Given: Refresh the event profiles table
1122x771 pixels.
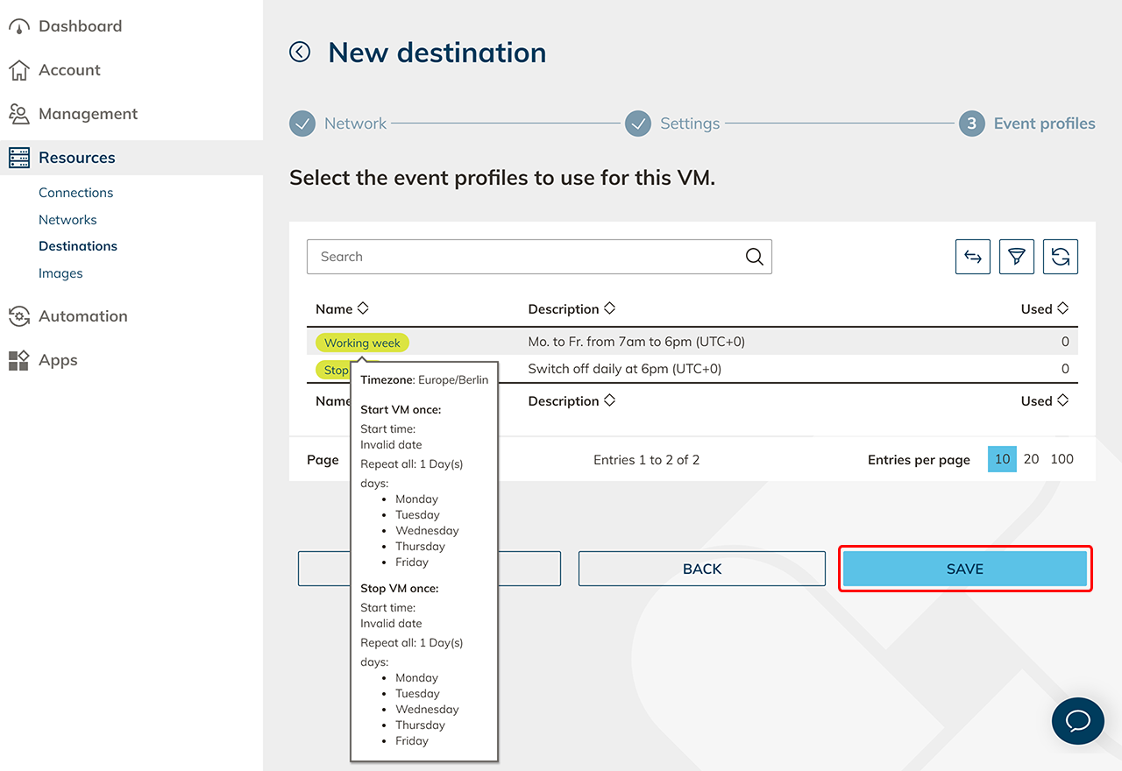Looking at the screenshot, I should [1060, 257].
